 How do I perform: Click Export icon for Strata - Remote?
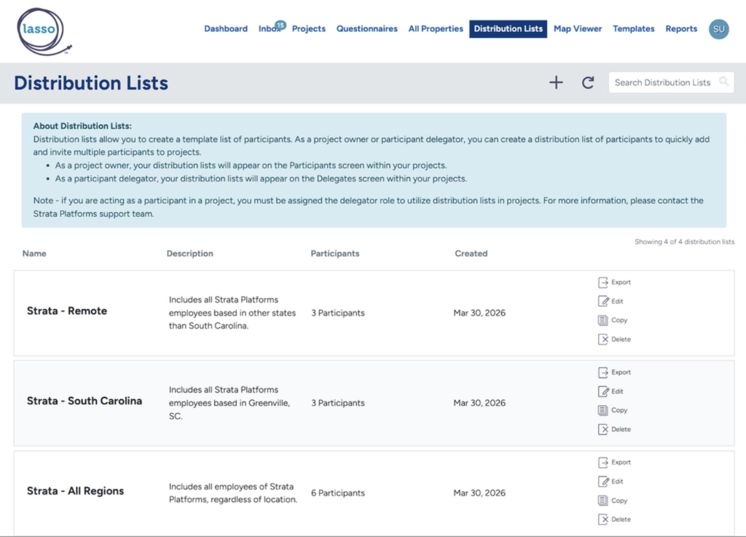tap(602, 282)
